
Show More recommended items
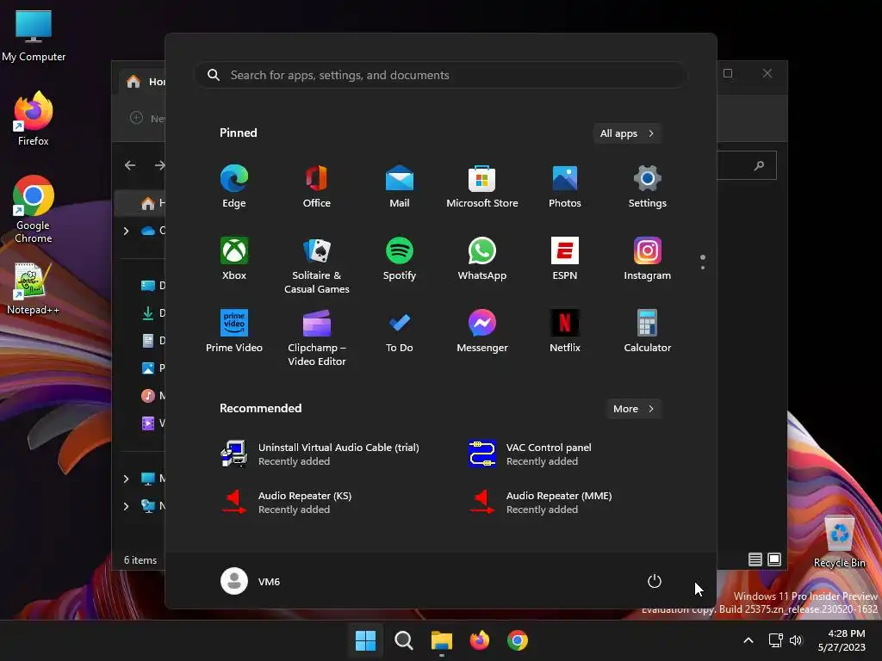633,409
